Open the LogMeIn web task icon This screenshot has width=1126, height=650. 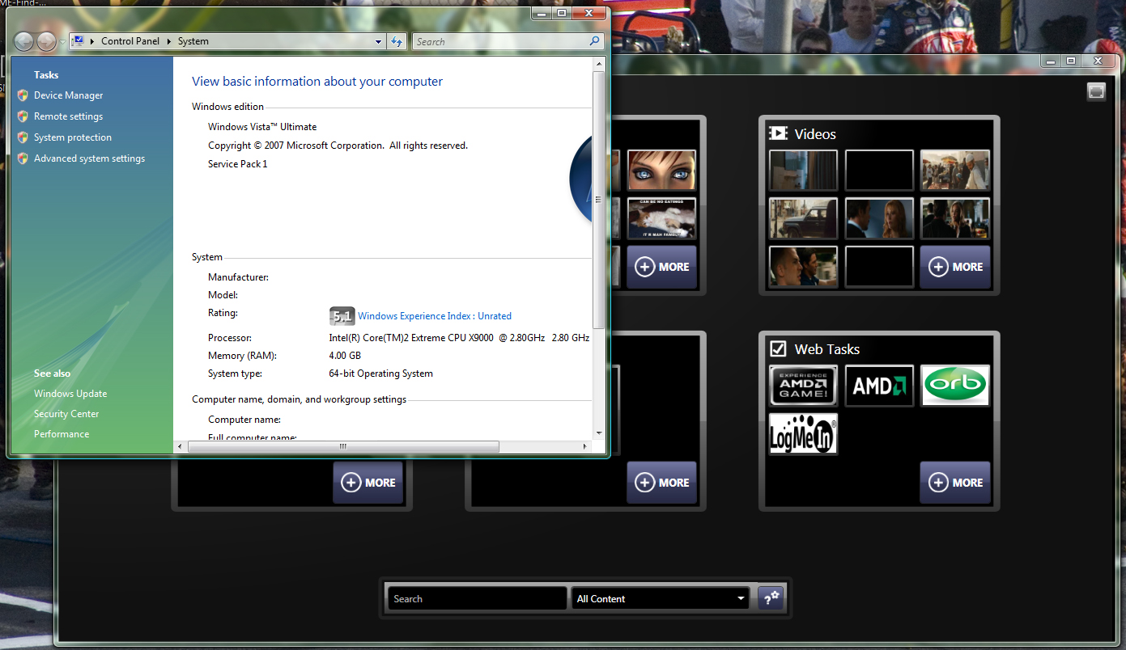point(802,433)
